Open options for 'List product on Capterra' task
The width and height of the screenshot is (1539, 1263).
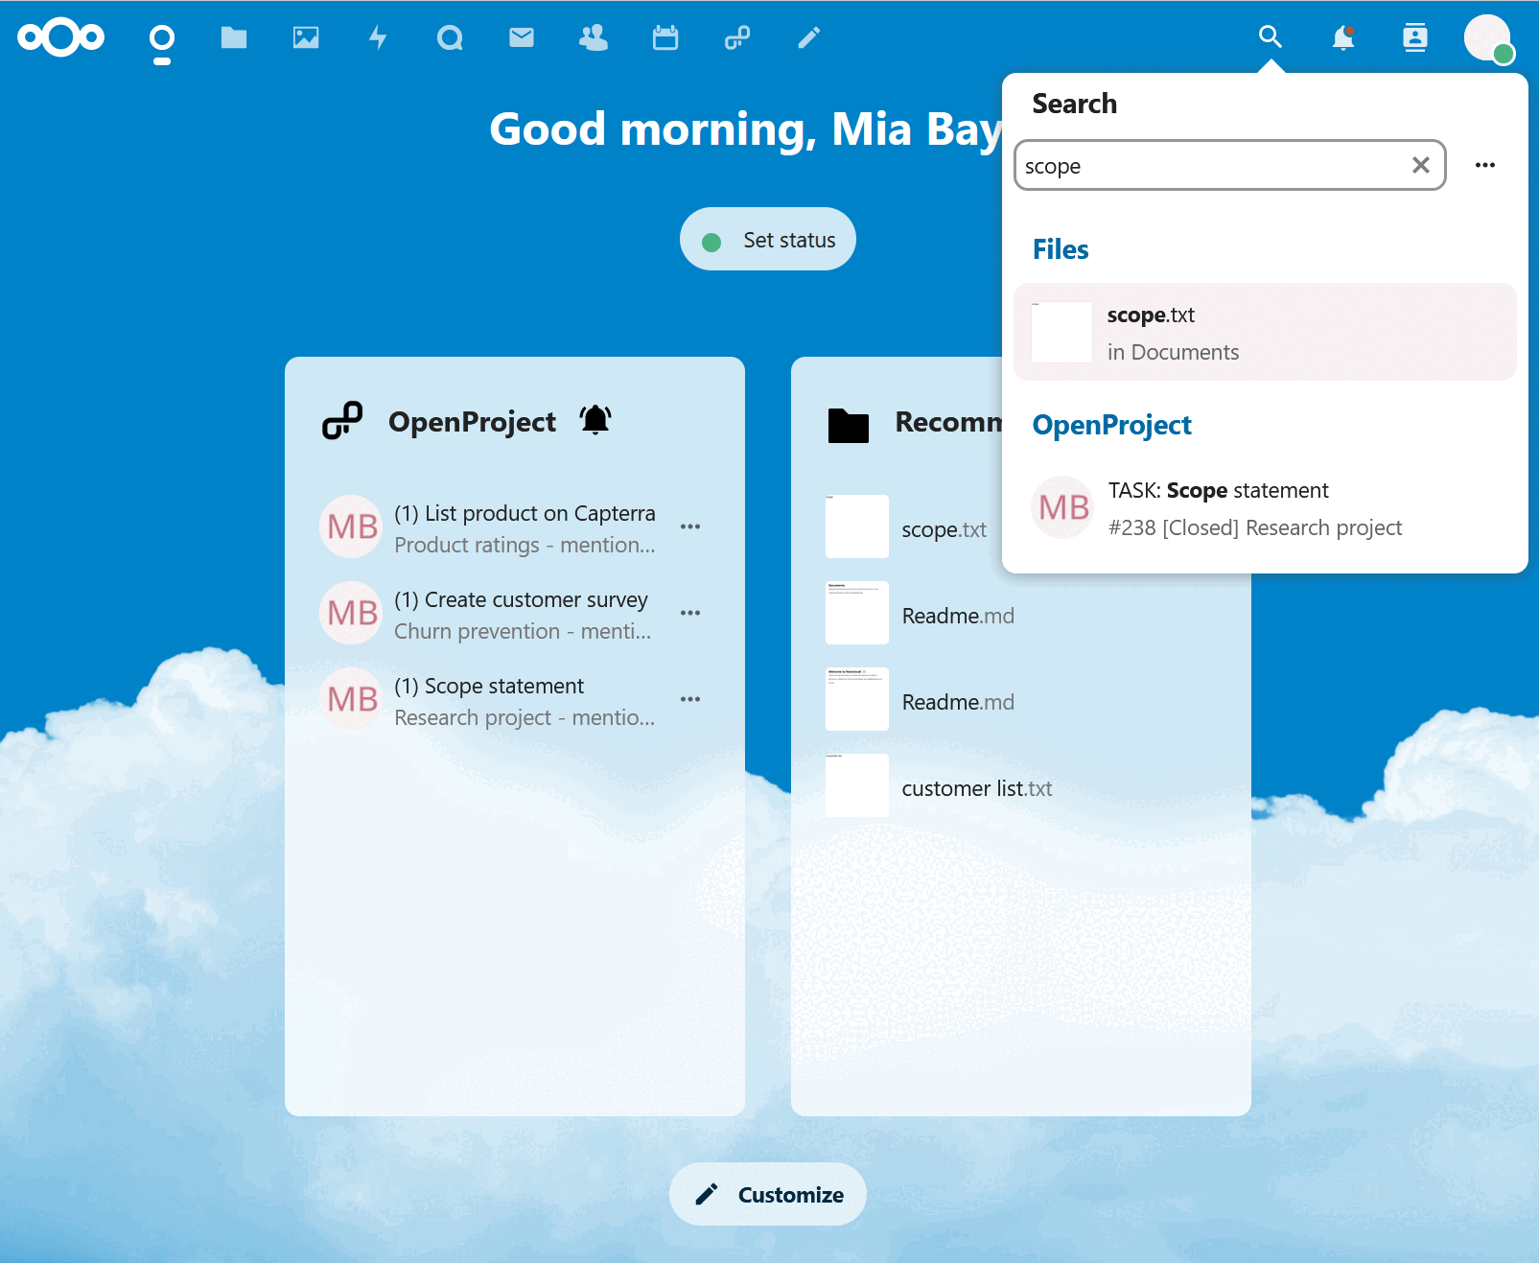click(690, 526)
